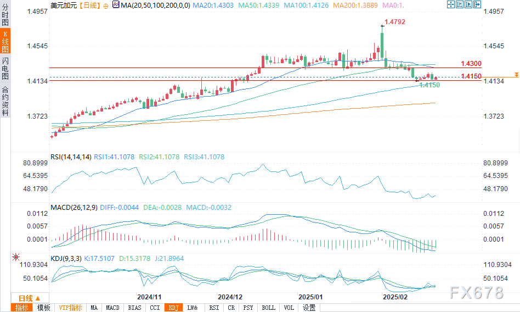520x312 pixels.
Task: Open the 合约资料 side tab
Action: 5,101
